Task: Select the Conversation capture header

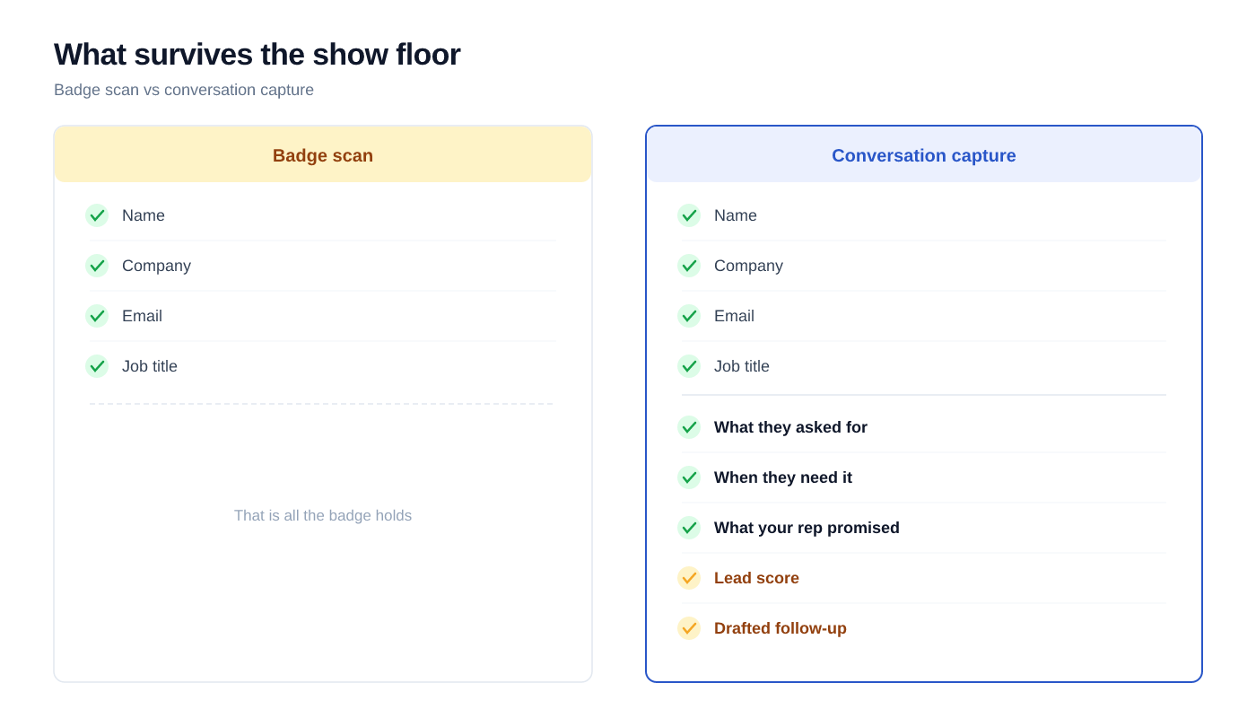Action: point(924,155)
